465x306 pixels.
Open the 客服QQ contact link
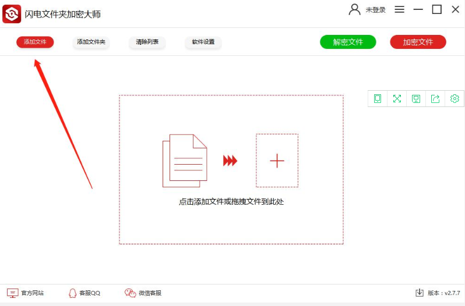coord(90,293)
